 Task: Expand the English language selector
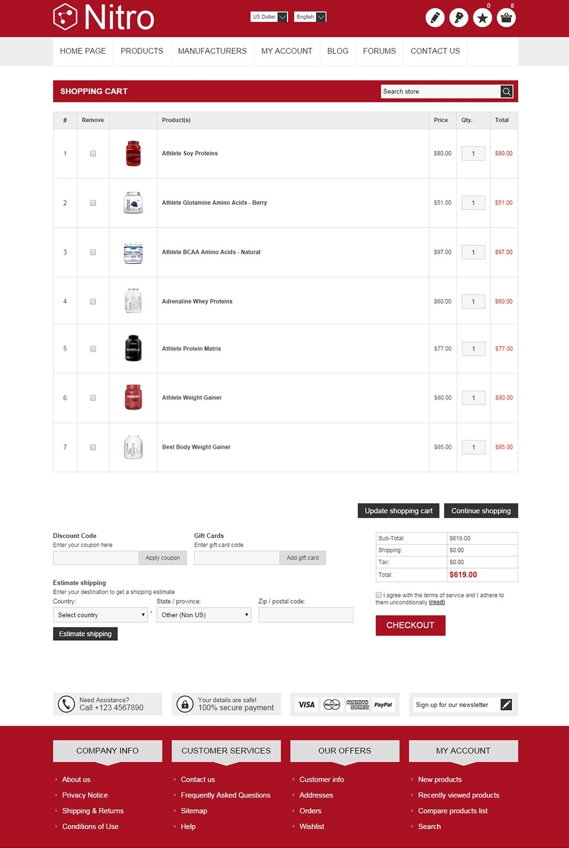[311, 17]
